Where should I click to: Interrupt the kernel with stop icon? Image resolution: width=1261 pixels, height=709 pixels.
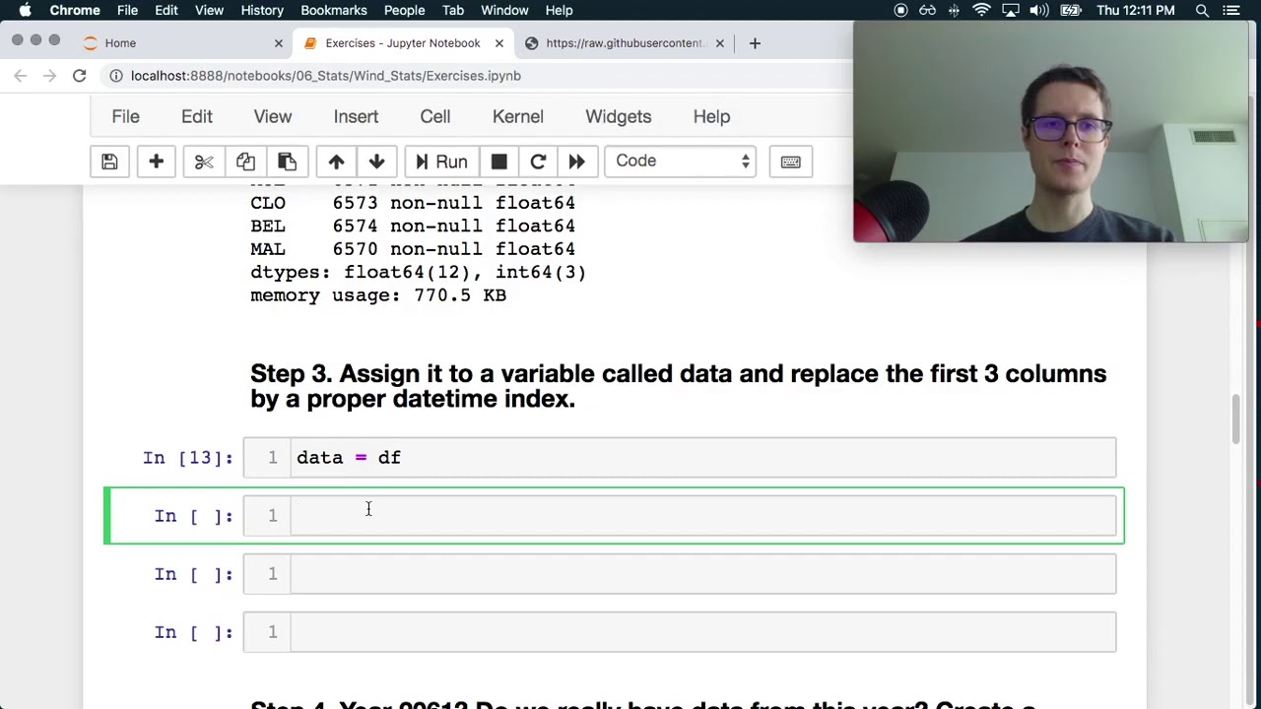[x=498, y=161]
